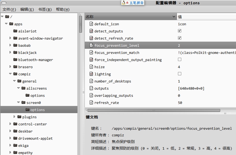Open the 书签(B) menu

pos(45,9)
